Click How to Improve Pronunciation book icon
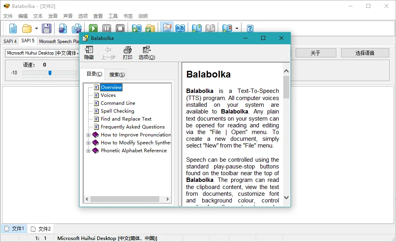This screenshot has width=396, height=242. [x=96, y=134]
